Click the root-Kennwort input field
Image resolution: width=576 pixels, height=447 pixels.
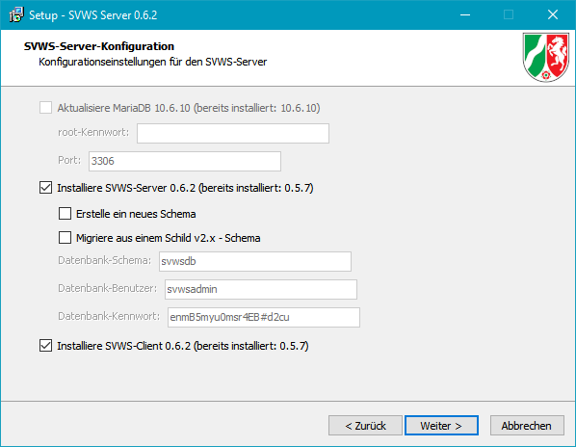pyautogui.click(x=233, y=133)
